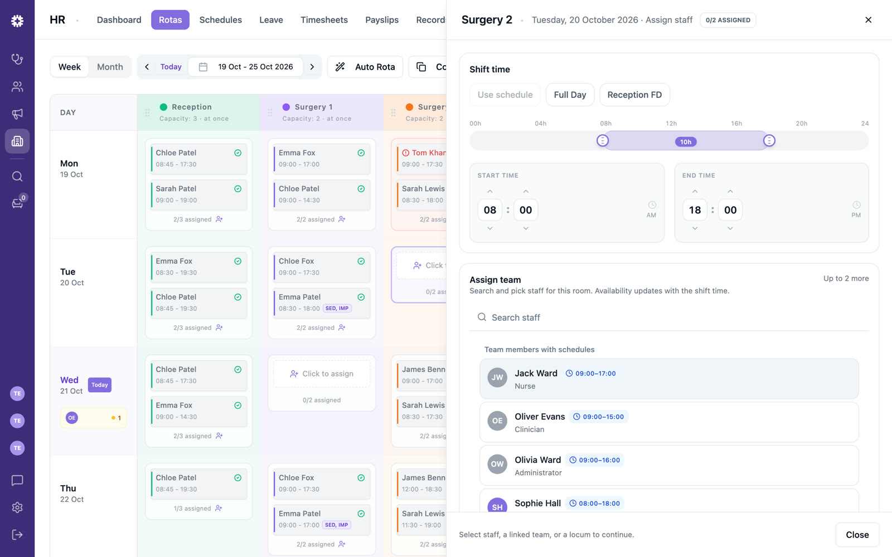892x557 pixels.
Task: Select Oliver Evans from staff list
Action: [x=669, y=422]
